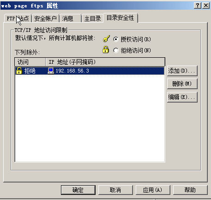The width and height of the screenshot is (211, 200).
Task: Select the 授权访问(R) radio button
Action: [x=116, y=39]
